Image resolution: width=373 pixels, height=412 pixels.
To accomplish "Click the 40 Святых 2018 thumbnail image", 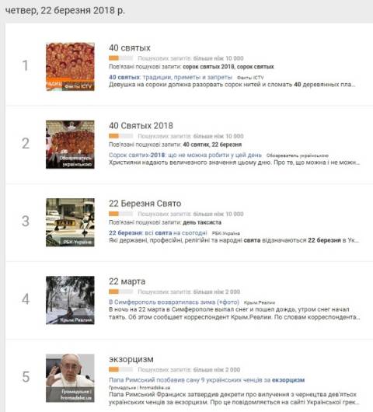I will tap(70, 145).
